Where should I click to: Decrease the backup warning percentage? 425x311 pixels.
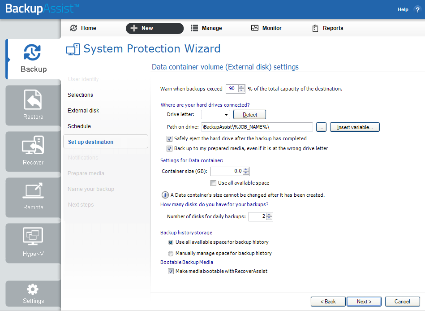coord(241,91)
